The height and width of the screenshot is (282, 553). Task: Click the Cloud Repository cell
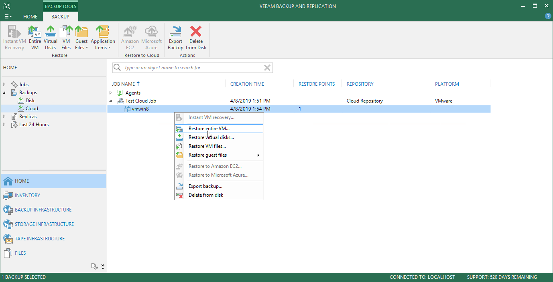[365, 101]
